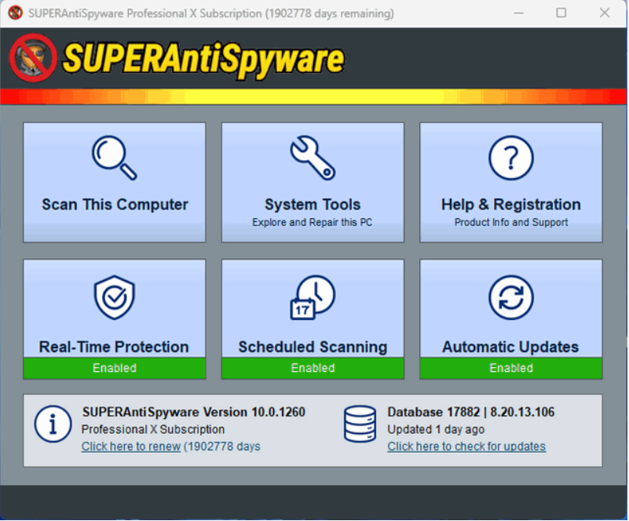The image size is (629, 521).
Task: Click 'Updated 1 day ago' text
Action: 436,429
